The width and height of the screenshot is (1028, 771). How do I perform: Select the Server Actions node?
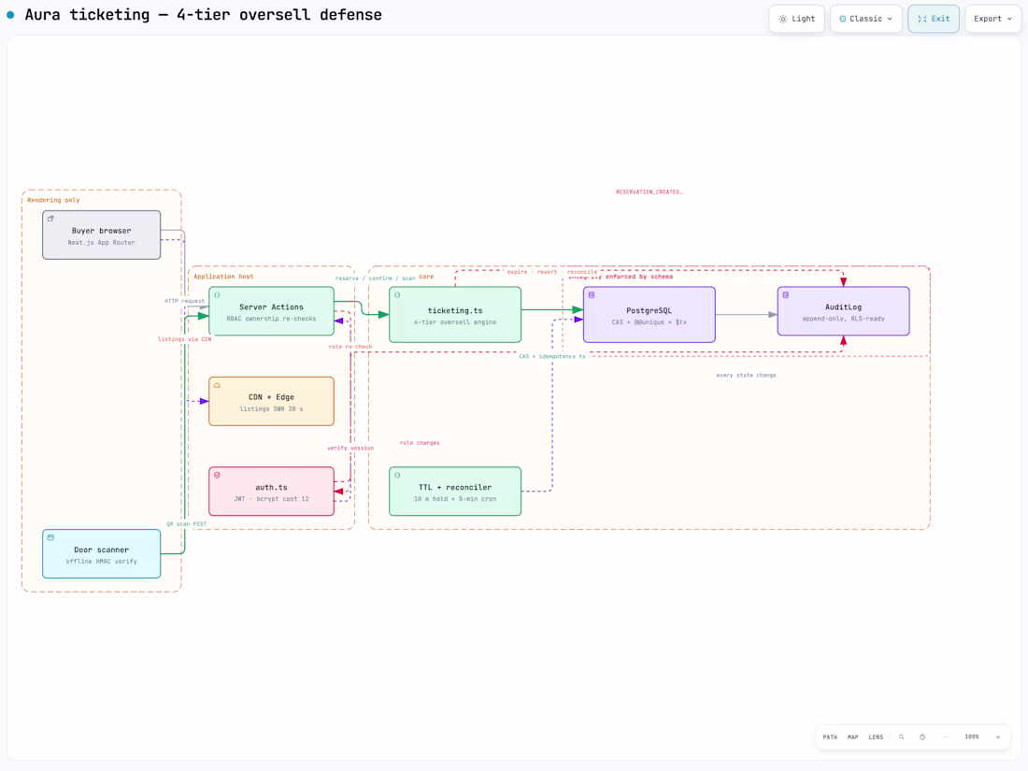coord(271,311)
